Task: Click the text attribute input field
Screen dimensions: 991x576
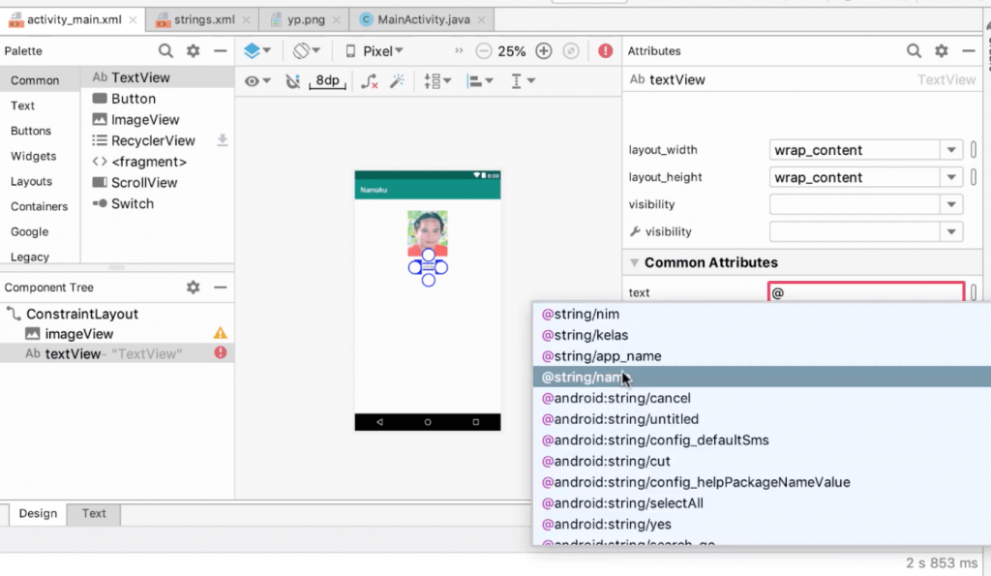Action: (x=866, y=292)
